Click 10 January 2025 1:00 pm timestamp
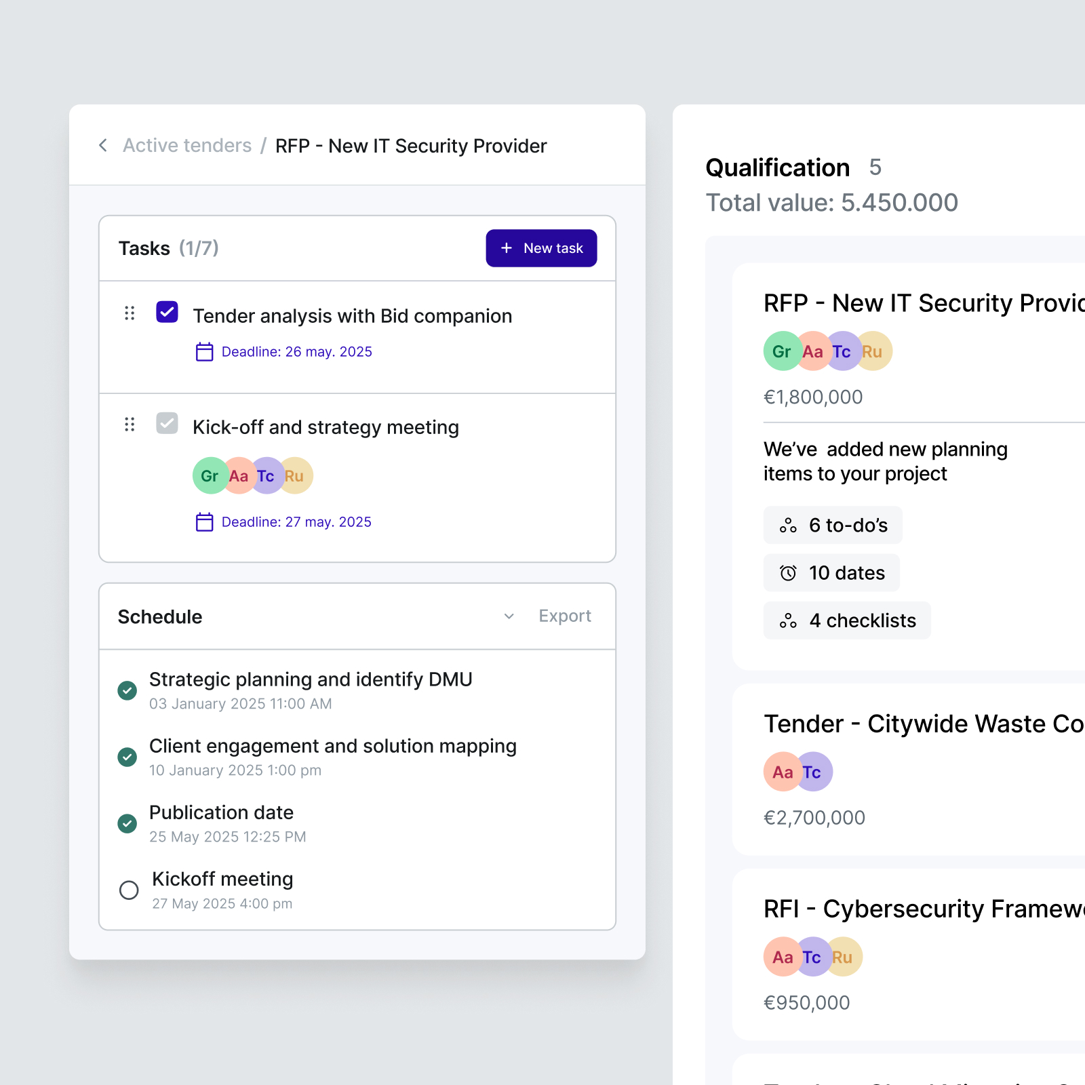Screen dimensions: 1085x1085 (235, 770)
